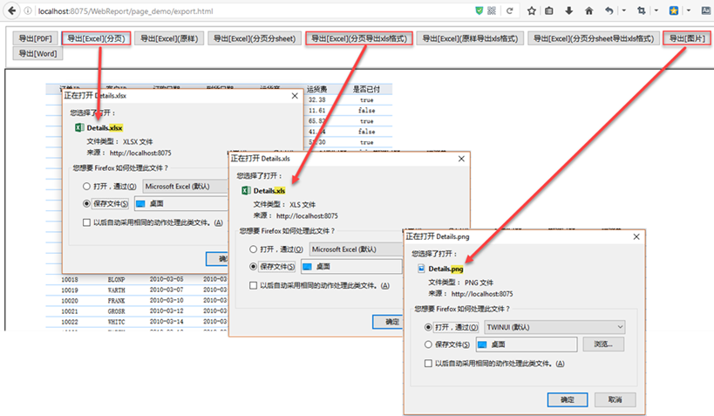Image resolution: width=714 pixels, height=416 pixels.
Task: Click the blue desktop icon in the Details.xls dialog
Action: [x=307, y=267]
